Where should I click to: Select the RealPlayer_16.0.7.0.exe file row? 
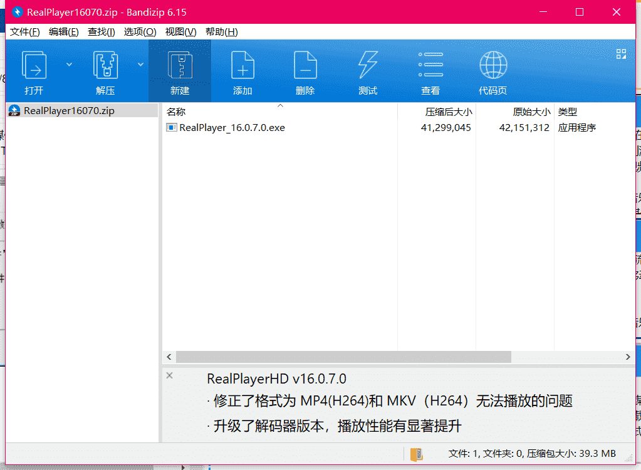coord(398,127)
